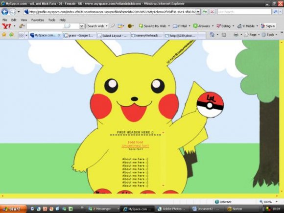This screenshot has height=213, width=284.
Task: Switch to Adobe Photoshop taskbar button
Action: [x=172, y=209]
